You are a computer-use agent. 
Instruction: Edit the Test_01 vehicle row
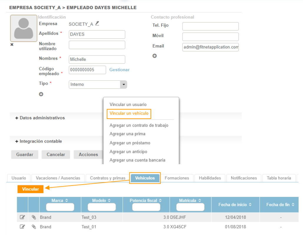[x=22, y=227]
